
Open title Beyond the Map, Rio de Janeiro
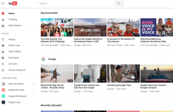[x=52, y=86]
